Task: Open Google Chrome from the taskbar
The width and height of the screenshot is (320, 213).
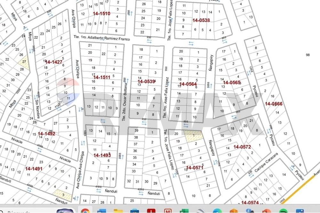Action: click(x=85, y=210)
